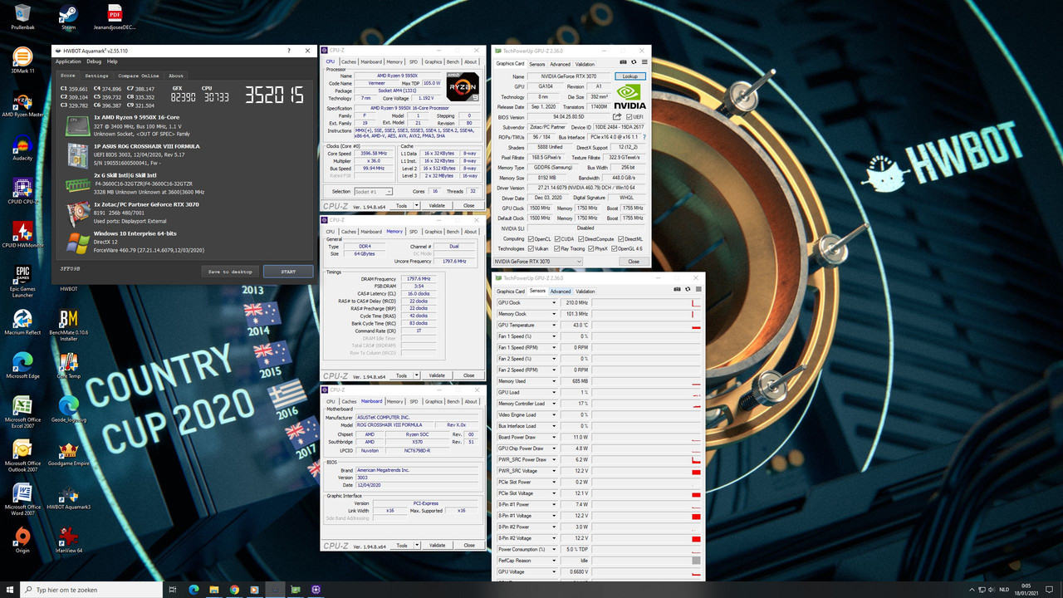The image size is (1063, 598).
Task: Open the JeanandjoseeDEC PDF file icon
Action: point(115,17)
